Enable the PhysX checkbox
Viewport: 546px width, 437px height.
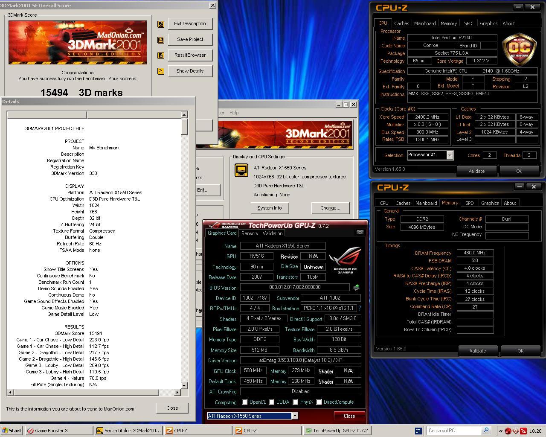pos(295,402)
